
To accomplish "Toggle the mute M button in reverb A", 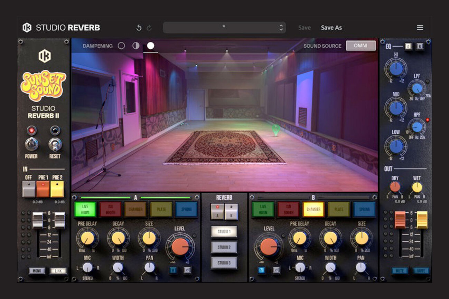I will [173, 270].
